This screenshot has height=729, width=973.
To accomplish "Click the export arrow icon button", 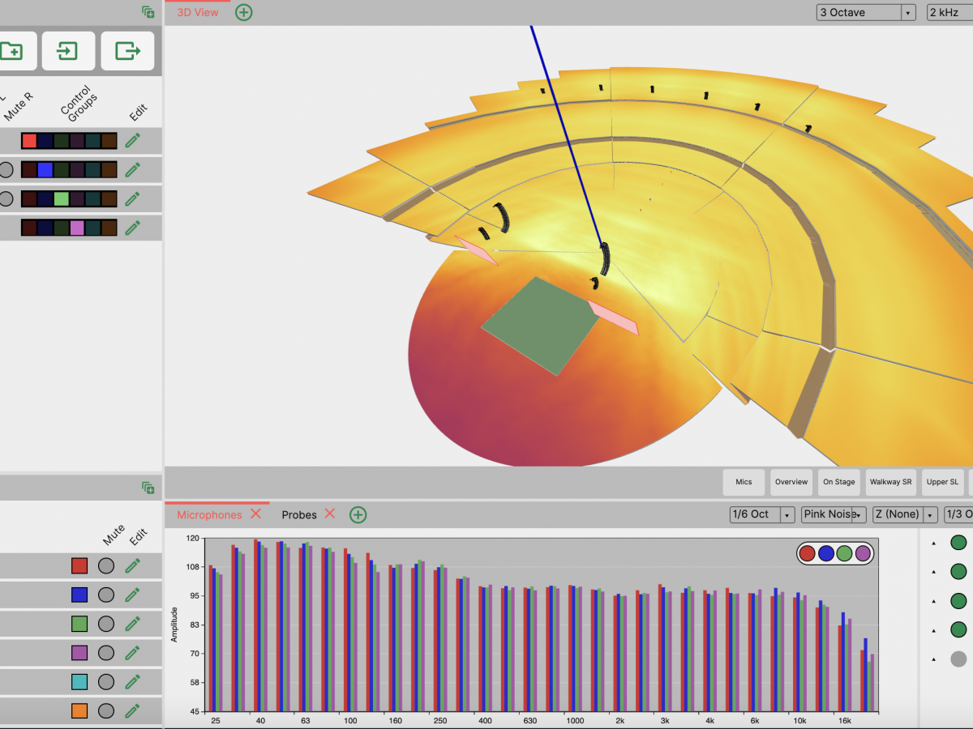I will (x=127, y=51).
